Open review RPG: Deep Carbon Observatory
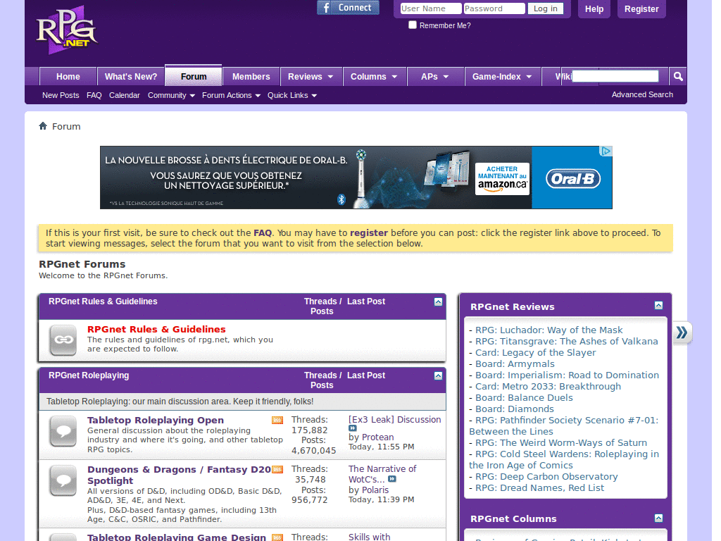The height and width of the screenshot is (541, 721). point(546,477)
